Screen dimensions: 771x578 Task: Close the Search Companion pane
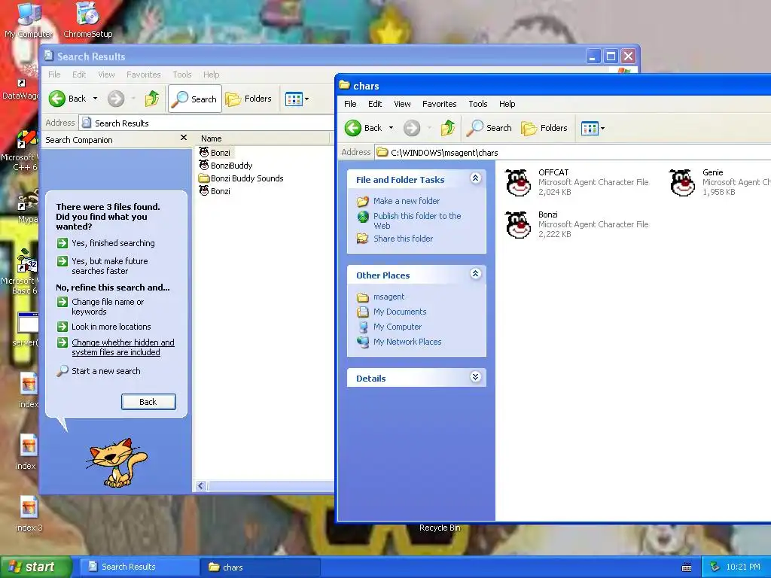click(x=184, y=138)
